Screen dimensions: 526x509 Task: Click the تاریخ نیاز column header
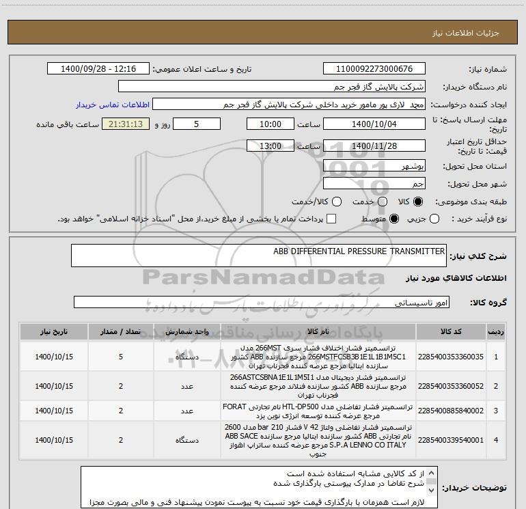54,332
